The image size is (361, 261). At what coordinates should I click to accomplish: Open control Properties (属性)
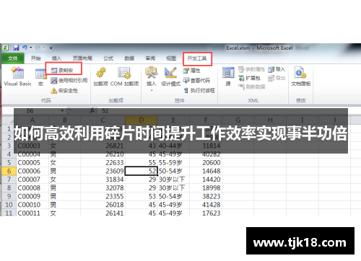pyautogui.click(x=191, y=70)
